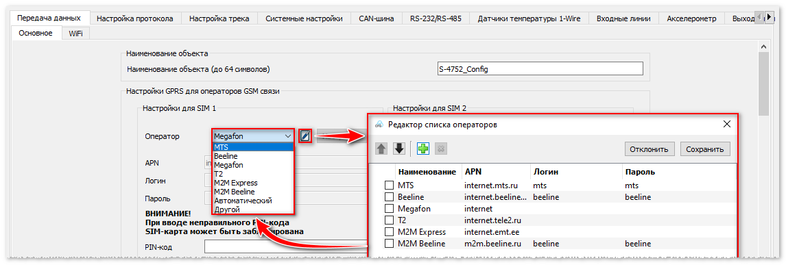Choose T2 in the operator dropdown list
This screenshot has width=786, height=269.
click(x=253, y=173)
